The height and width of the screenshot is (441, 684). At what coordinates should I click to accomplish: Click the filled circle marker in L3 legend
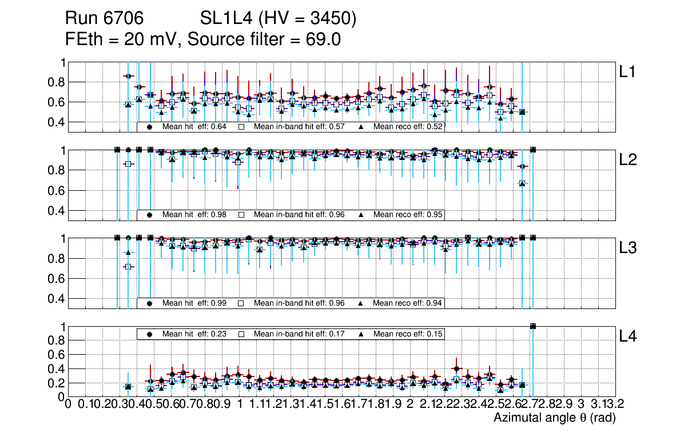(149, 303)
